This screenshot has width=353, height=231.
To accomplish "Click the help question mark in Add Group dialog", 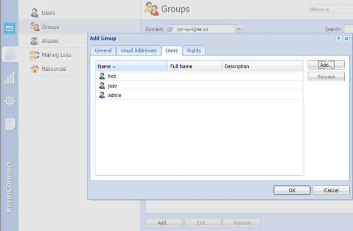I will click(x=338, y=39).
